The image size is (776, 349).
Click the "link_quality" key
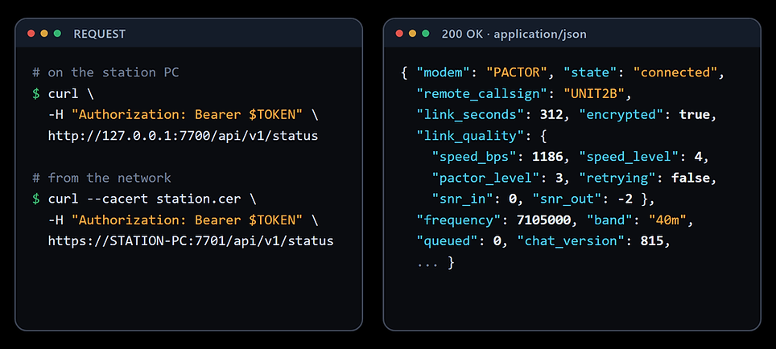pos(469,136)
